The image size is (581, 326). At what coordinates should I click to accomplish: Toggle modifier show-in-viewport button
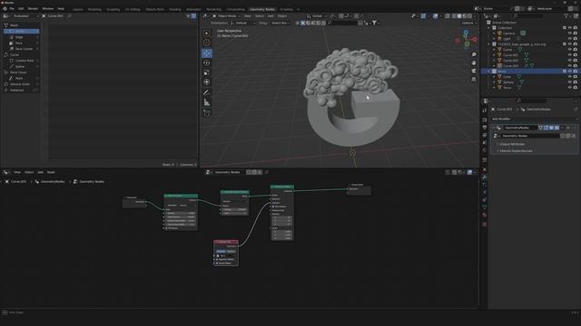point(551,128)
